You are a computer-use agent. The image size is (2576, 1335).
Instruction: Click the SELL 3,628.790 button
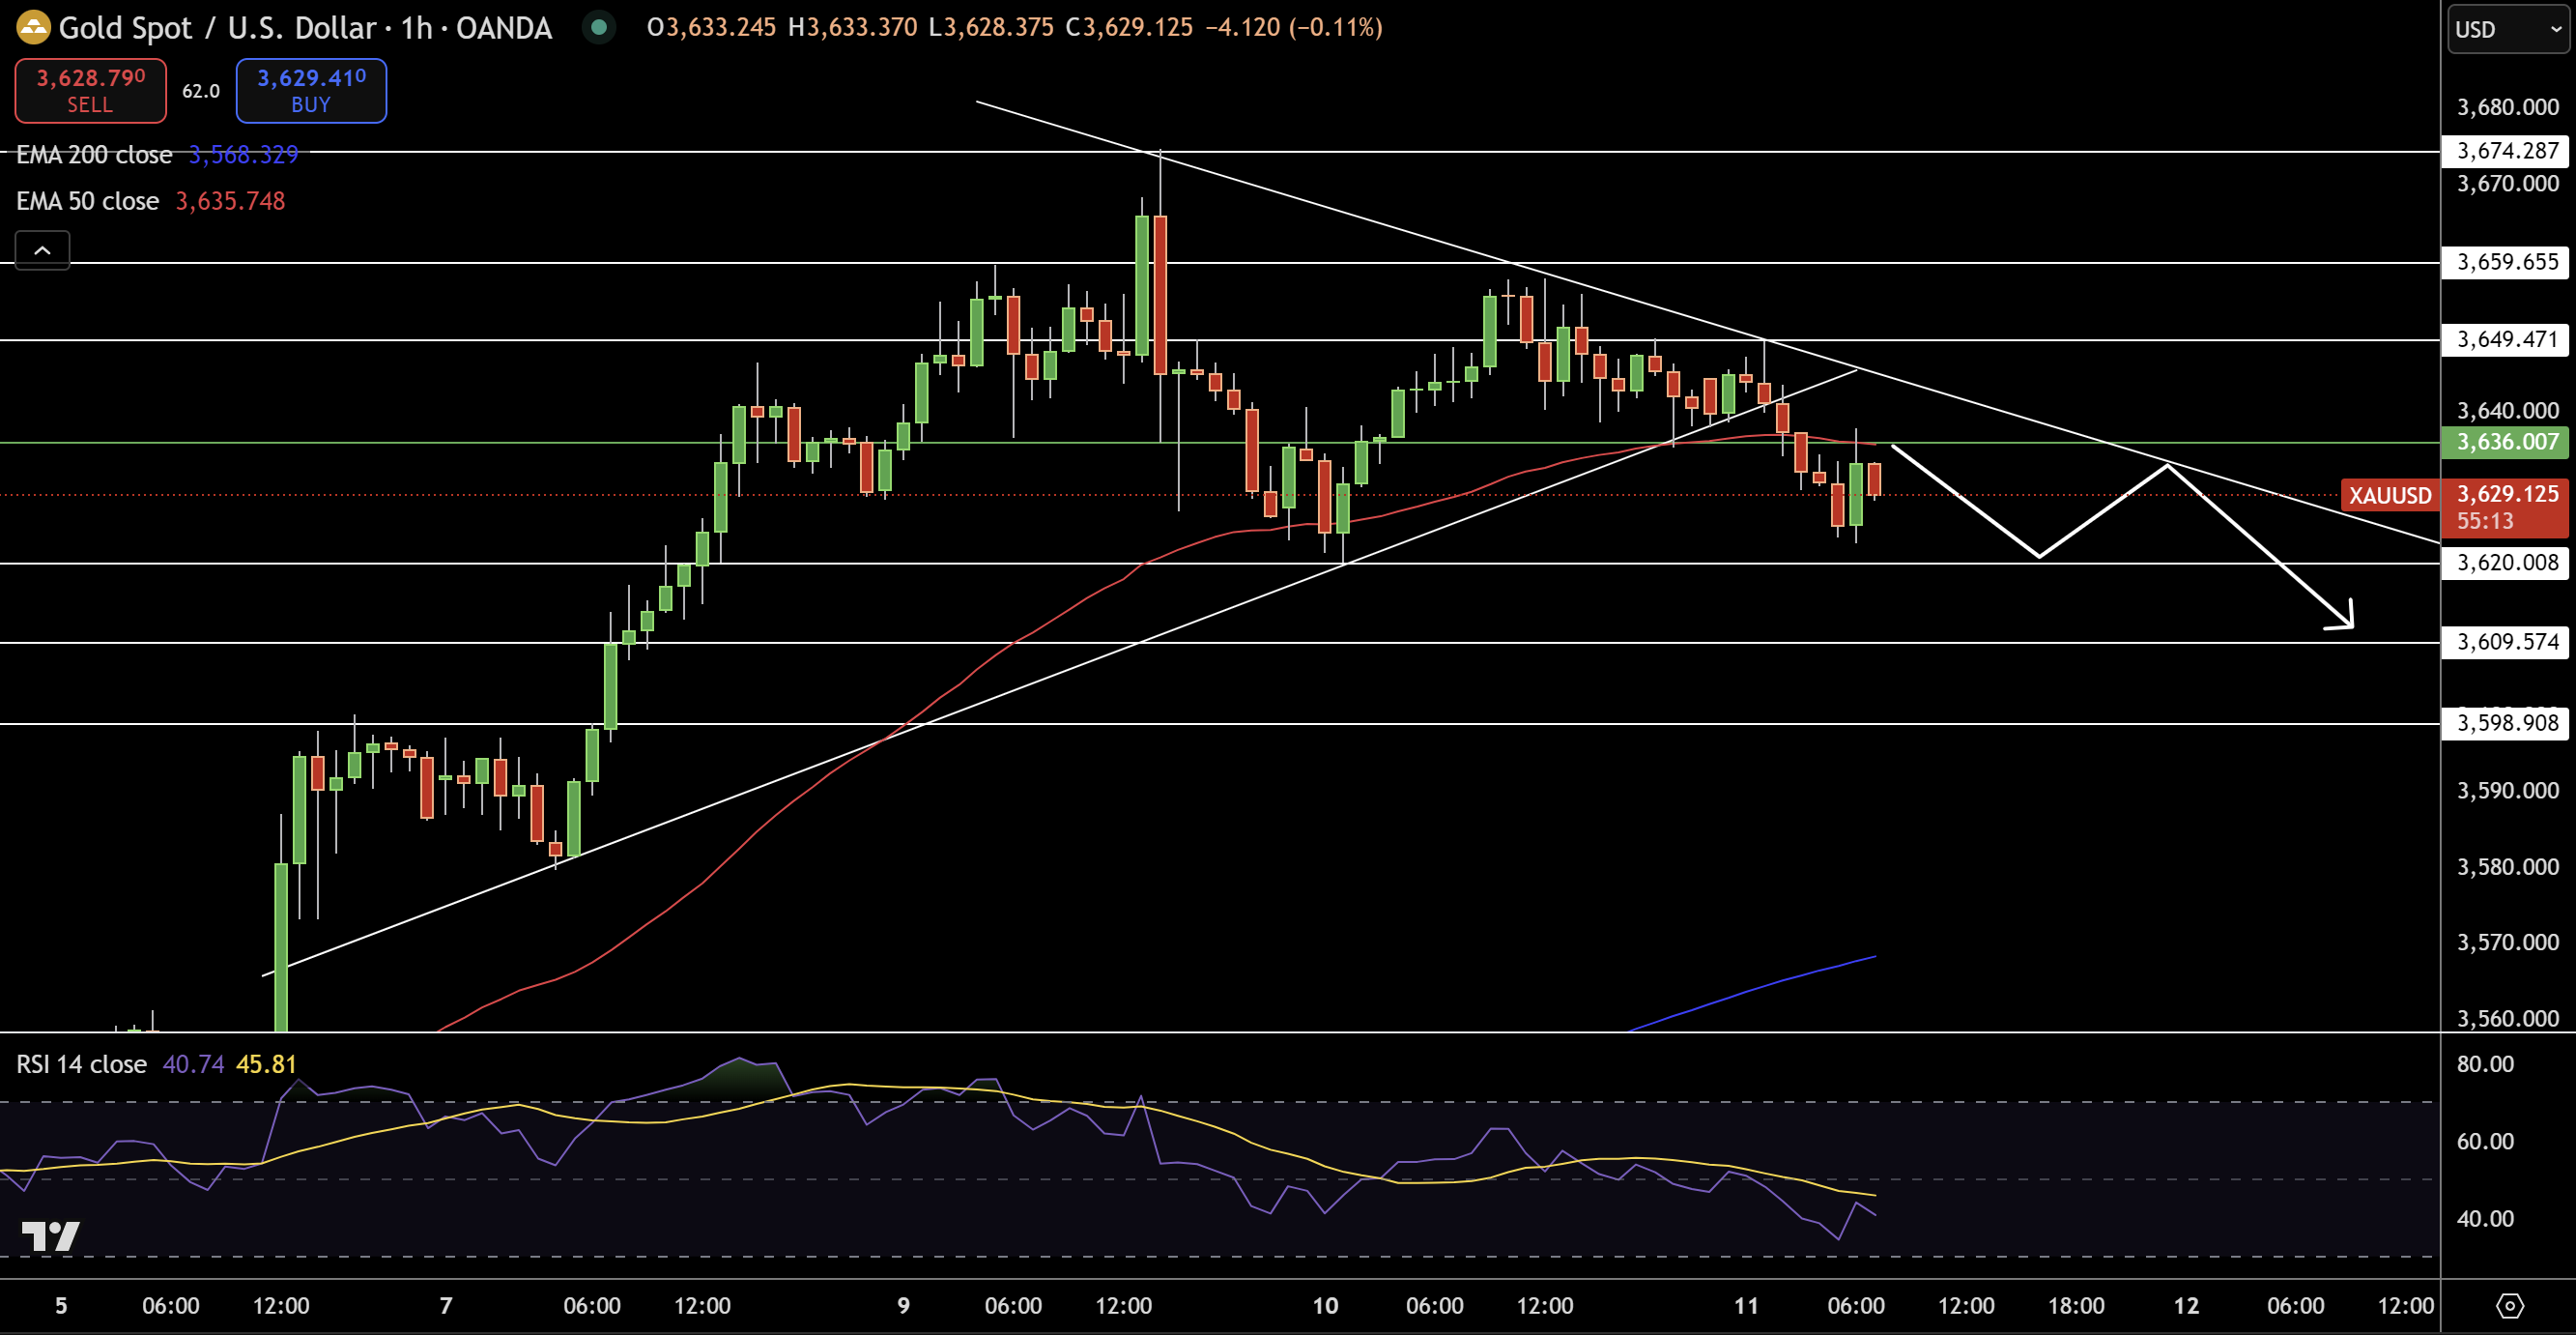coord(91,90)
